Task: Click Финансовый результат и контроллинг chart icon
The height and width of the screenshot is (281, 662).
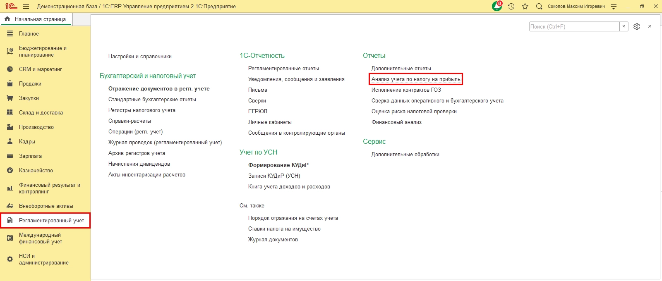Action: click(x=10, y=188)
